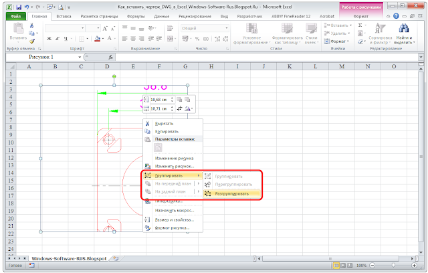This screenshot has height=273, width=428.
Task: Click row header 12
Action: [11, 158]
